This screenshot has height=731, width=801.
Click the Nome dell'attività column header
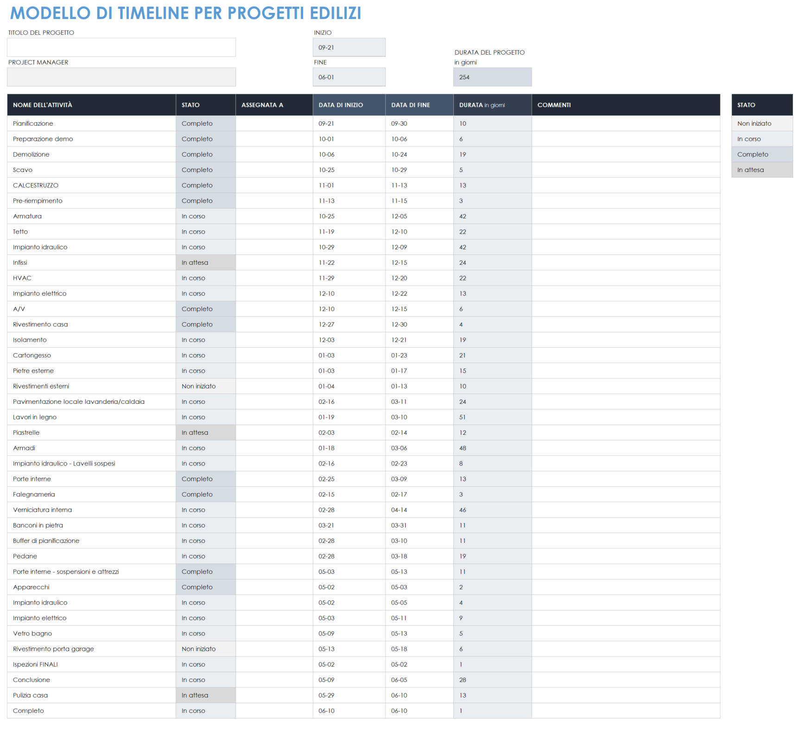tap(91, 105)
